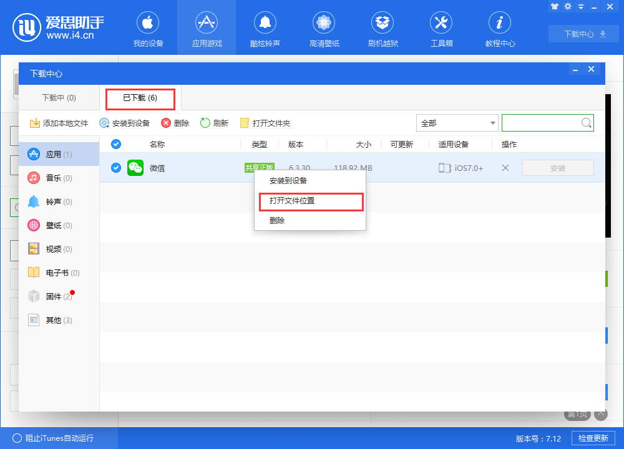Expand the 下载中心 download menu at top right
Screen dimensions: 624x449
click(583, 34)
